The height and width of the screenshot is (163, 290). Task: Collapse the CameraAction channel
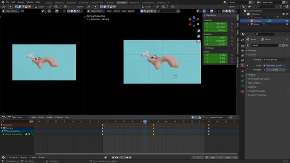(x=3, y=131)
